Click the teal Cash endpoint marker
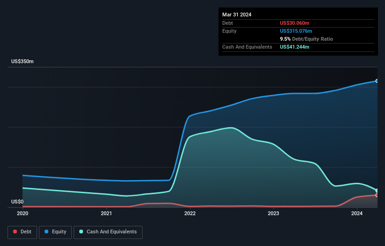 pyautogui.click(x=377, y=191)
